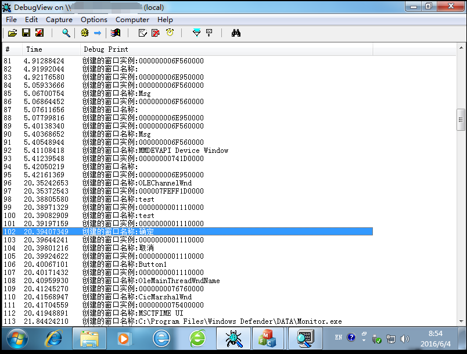
Task: Click the floppy disk icon with red X
Action: pos(39,33)
